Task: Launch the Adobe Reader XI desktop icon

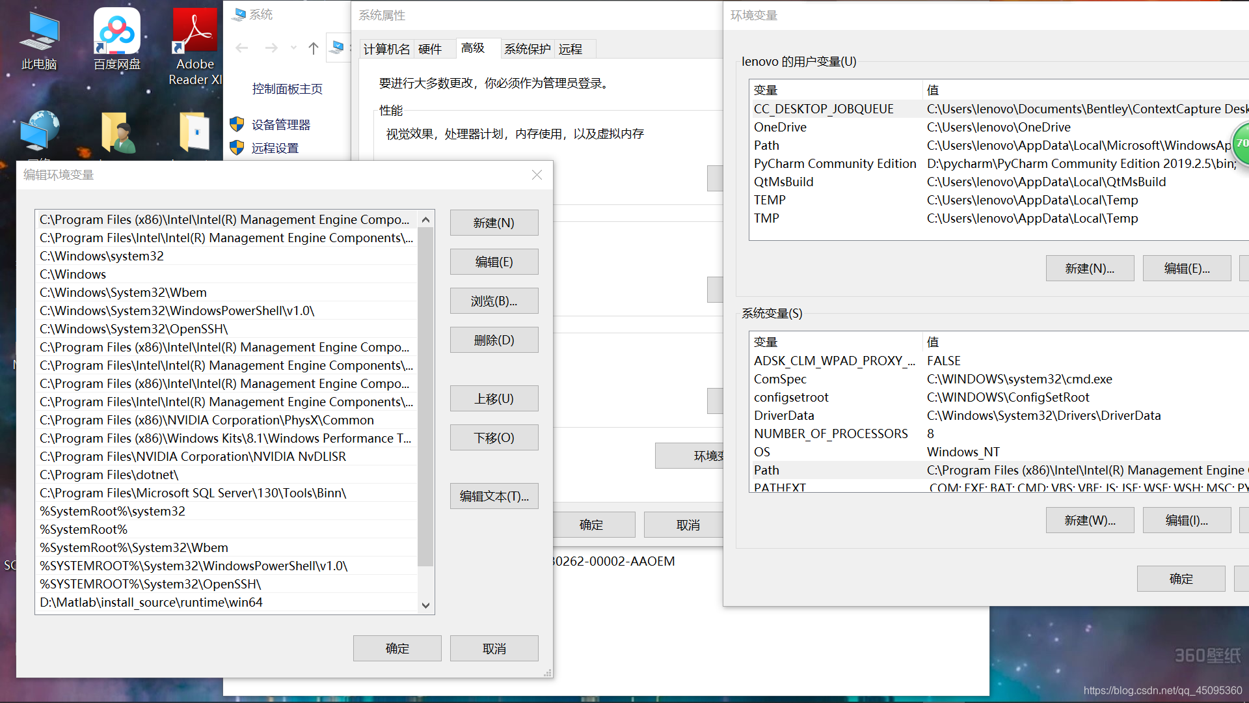Action: 195,47
